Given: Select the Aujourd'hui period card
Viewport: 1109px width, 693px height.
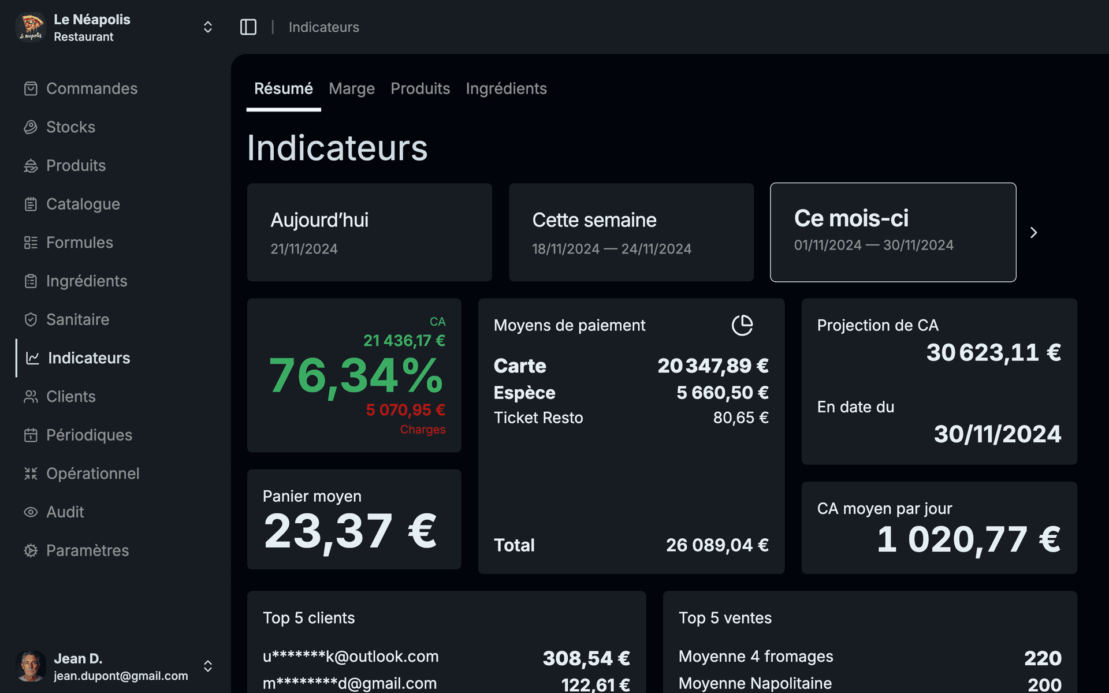Looking at the screenshot, I should tap(370, 233).
